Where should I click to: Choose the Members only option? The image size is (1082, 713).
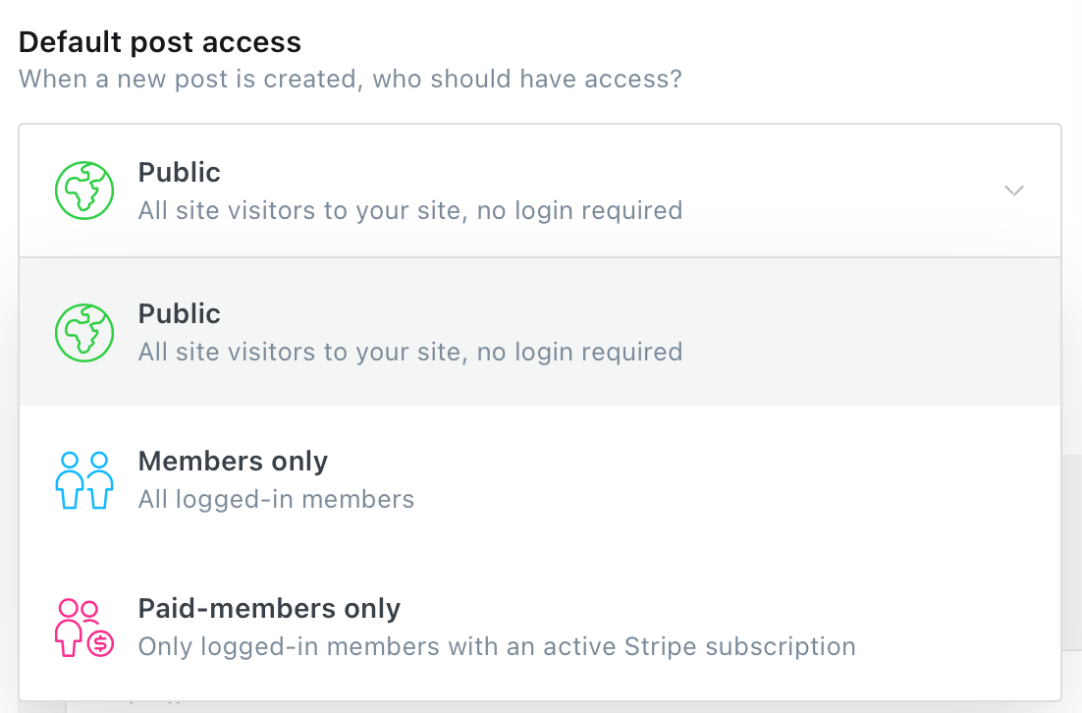[x=540, y=479]
